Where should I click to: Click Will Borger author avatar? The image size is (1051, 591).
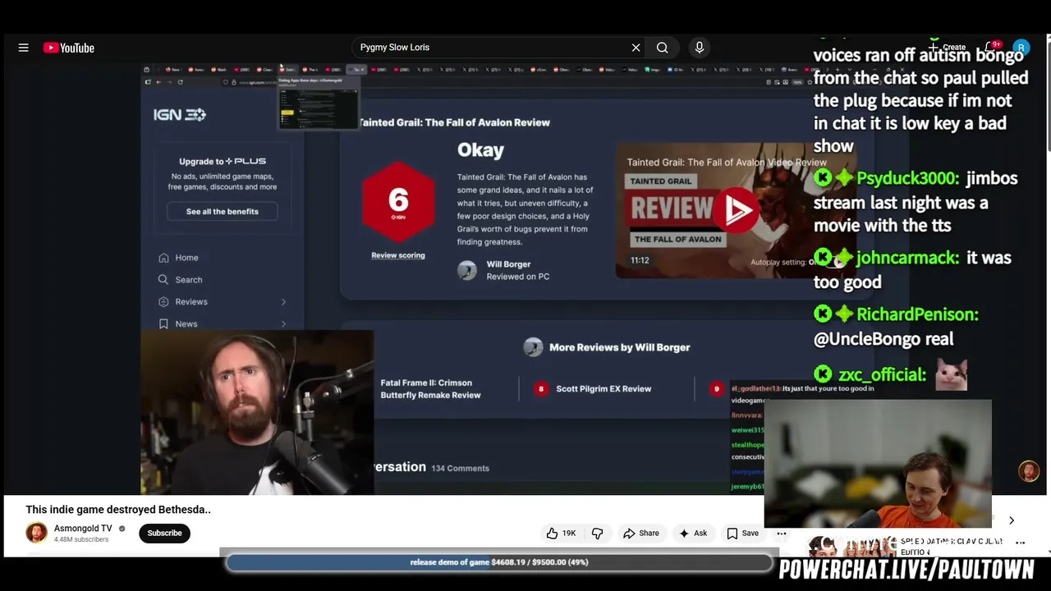pos(467,270)
